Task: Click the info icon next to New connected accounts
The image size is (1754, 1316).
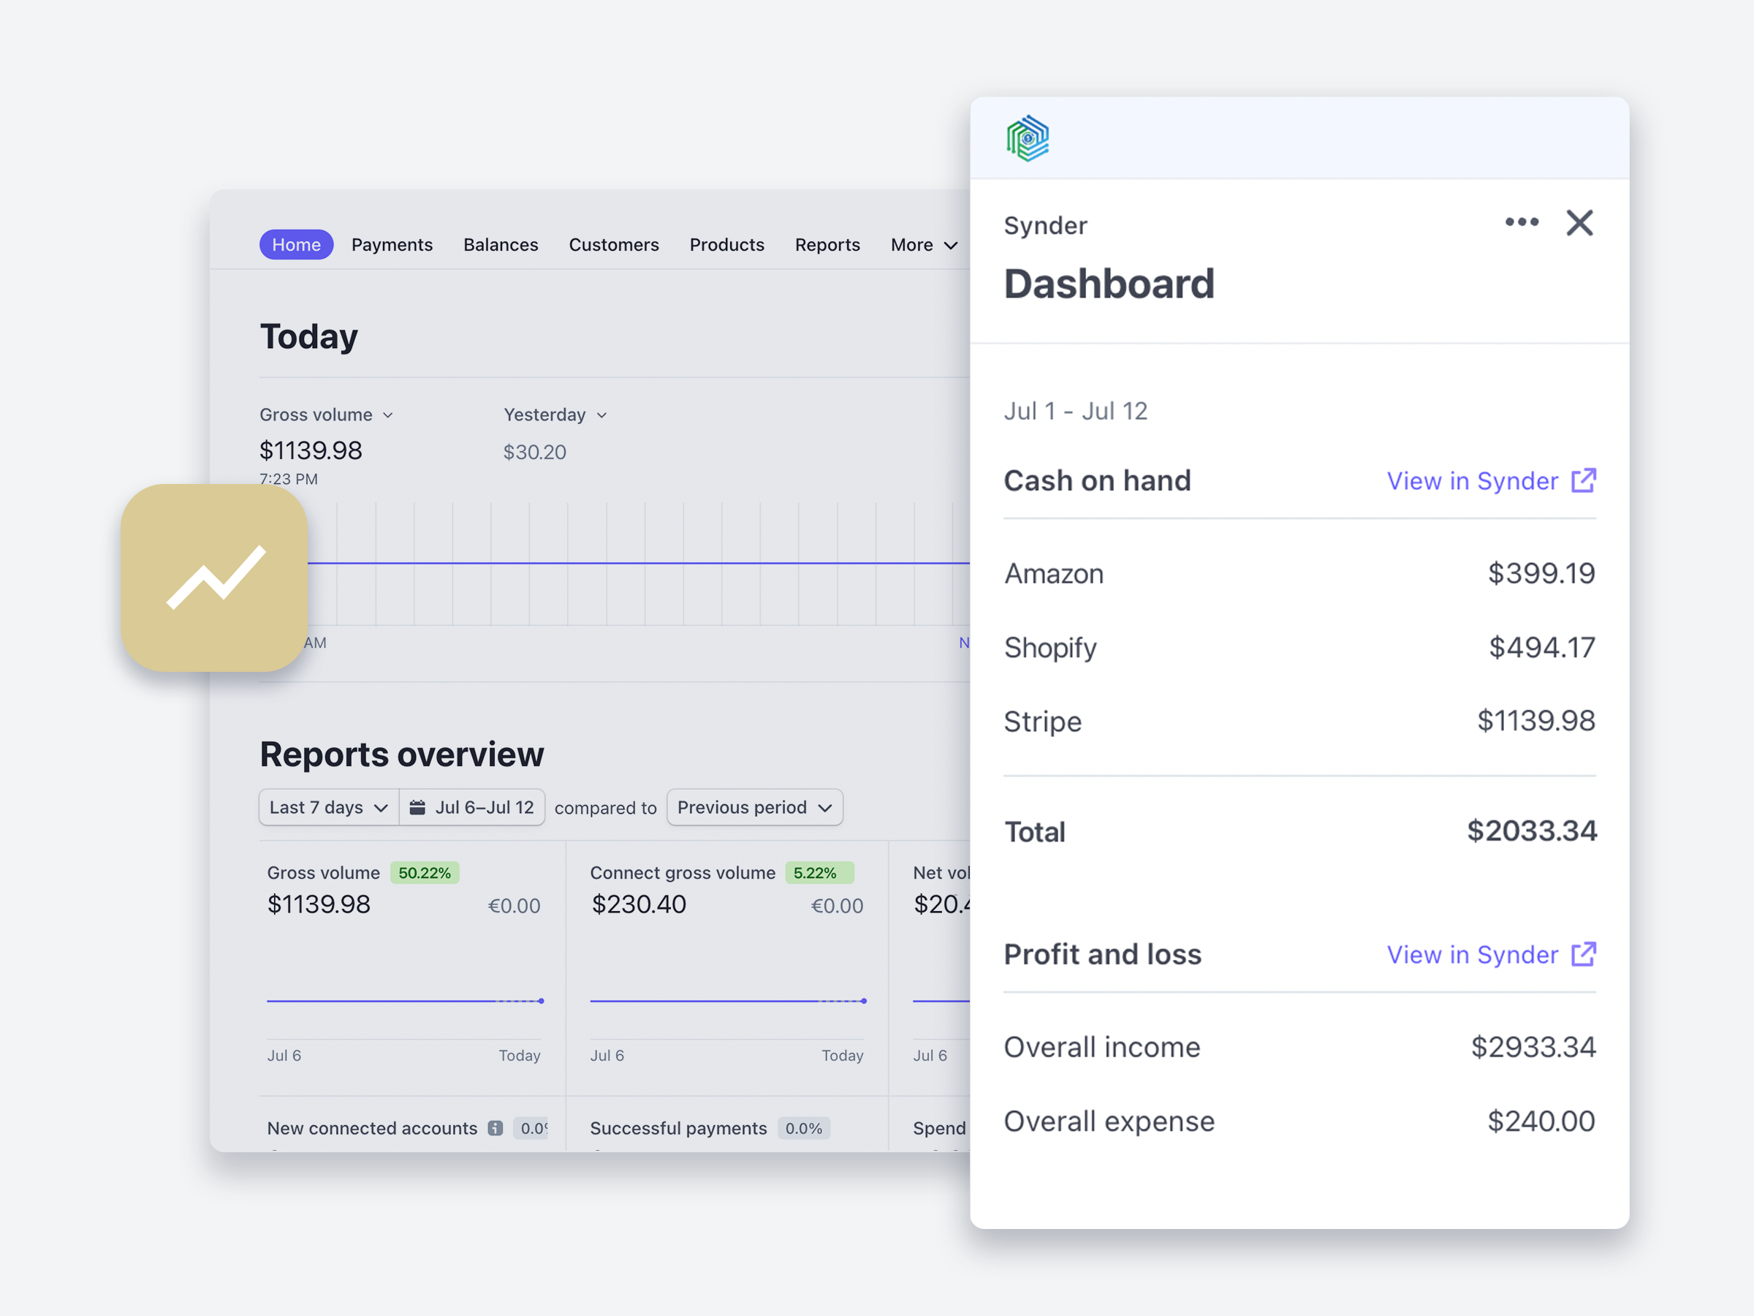Action: pyautogui.click(x=495, y=1128)
